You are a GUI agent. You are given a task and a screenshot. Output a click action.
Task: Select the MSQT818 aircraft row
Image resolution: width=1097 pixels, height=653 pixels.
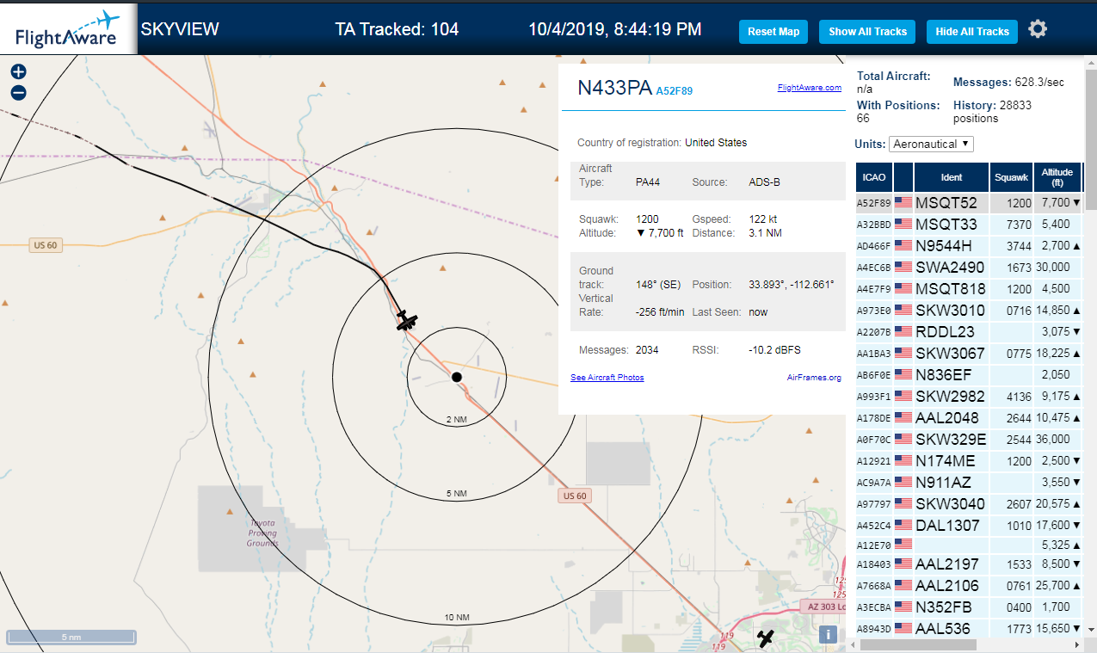[969, 289]
